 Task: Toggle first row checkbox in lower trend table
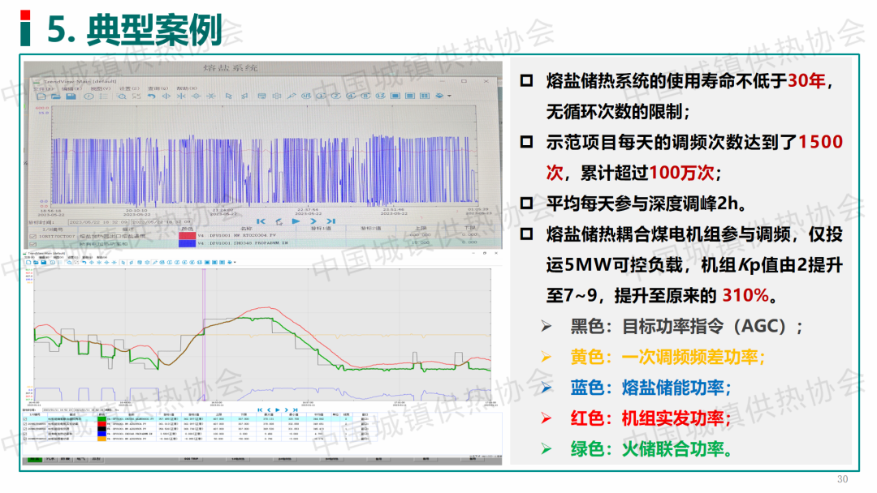pos(24,418)
